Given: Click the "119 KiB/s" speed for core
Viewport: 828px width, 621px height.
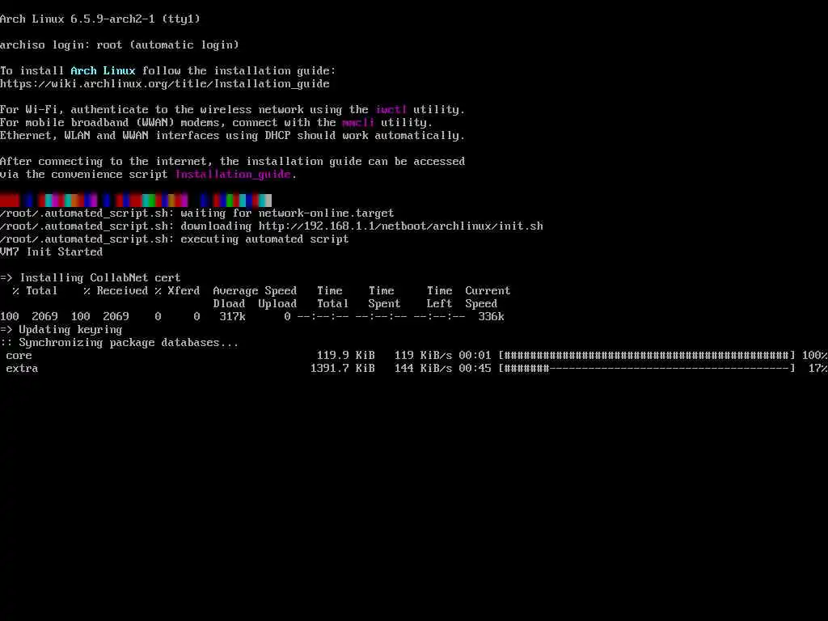Looking at the screenshot, I should coord(424,356).
